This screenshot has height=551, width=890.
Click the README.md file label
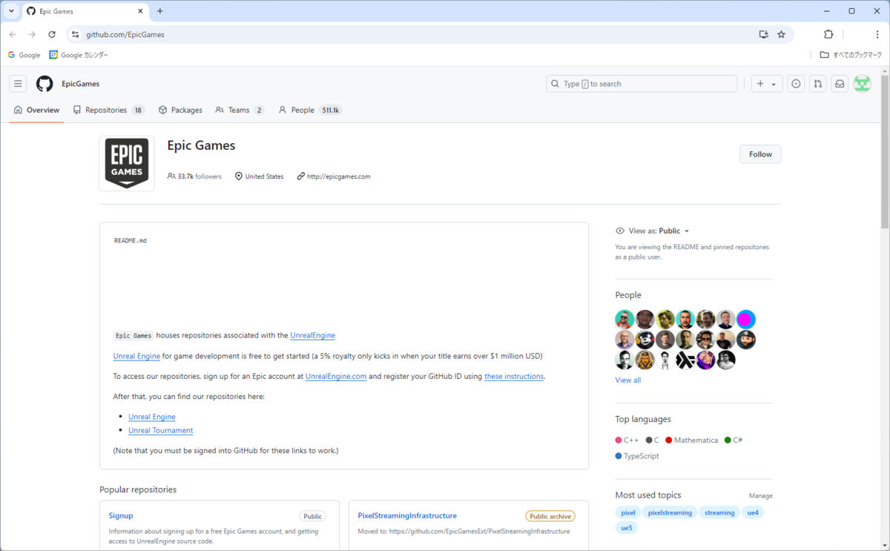pos(131,240)
